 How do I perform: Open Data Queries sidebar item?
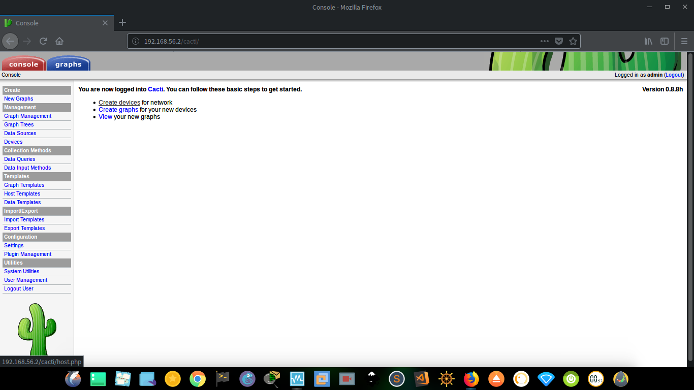coord(19,159)
